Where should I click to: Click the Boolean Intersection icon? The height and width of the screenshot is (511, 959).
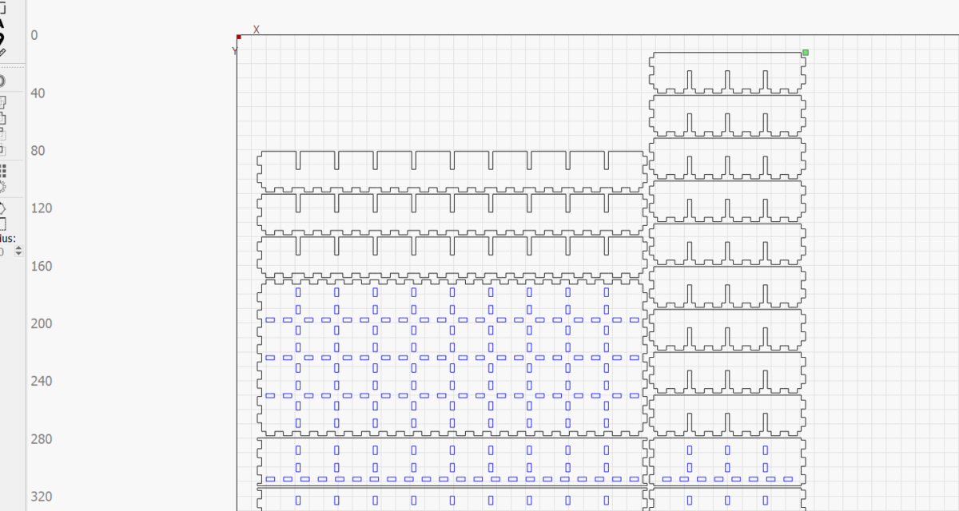click(x=2, y=149)
